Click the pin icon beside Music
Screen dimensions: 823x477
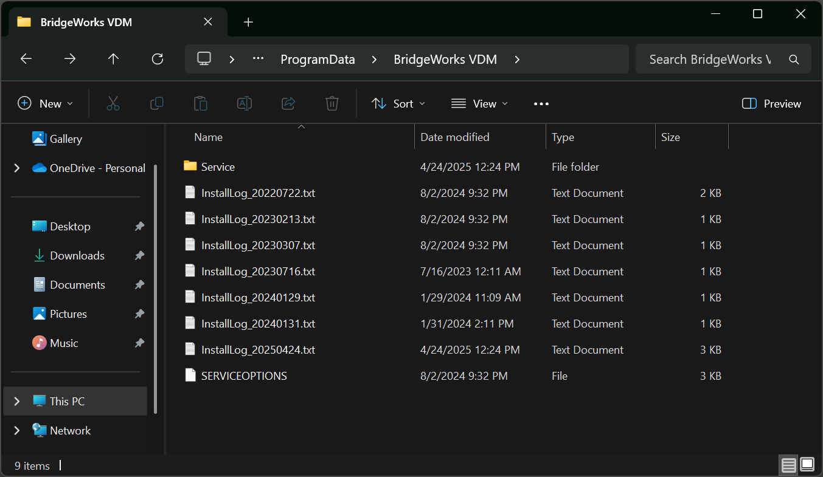click(x=139, y=343)
